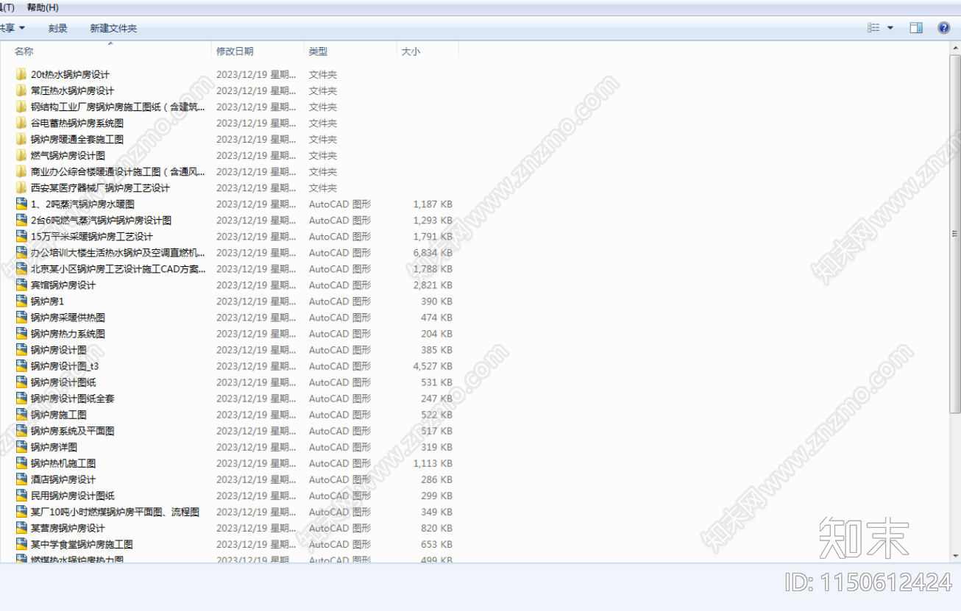Screen dimensions: 961x611
Task: Click AutoCAD icon of 锅炉房施工图
Action: [x=21, y=414]
